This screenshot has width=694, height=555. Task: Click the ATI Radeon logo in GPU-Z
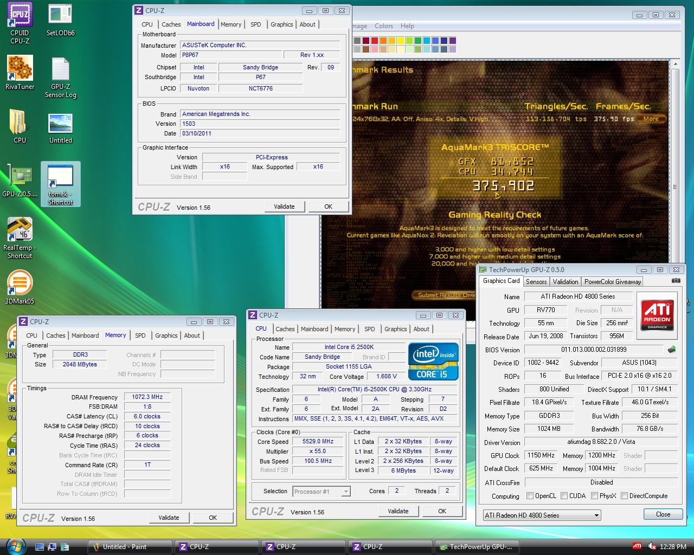658,315
